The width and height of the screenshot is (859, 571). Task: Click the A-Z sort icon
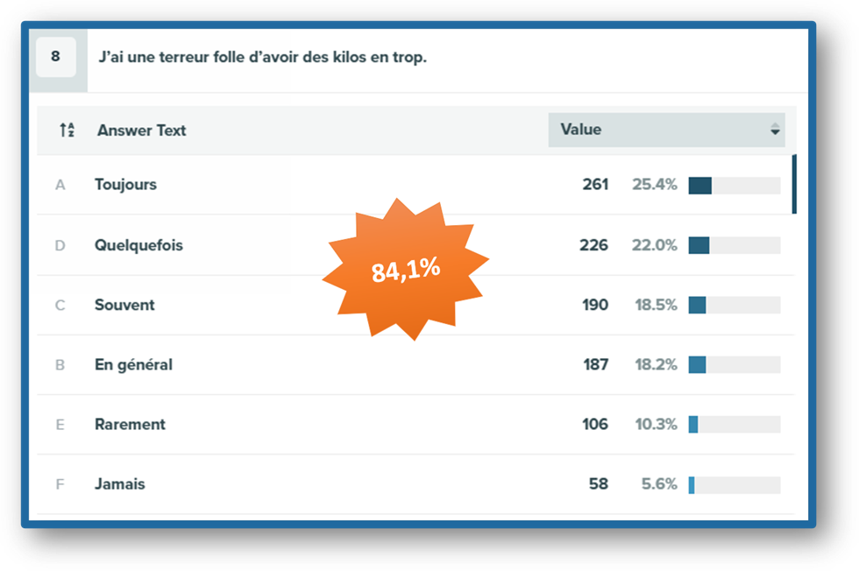67,130
